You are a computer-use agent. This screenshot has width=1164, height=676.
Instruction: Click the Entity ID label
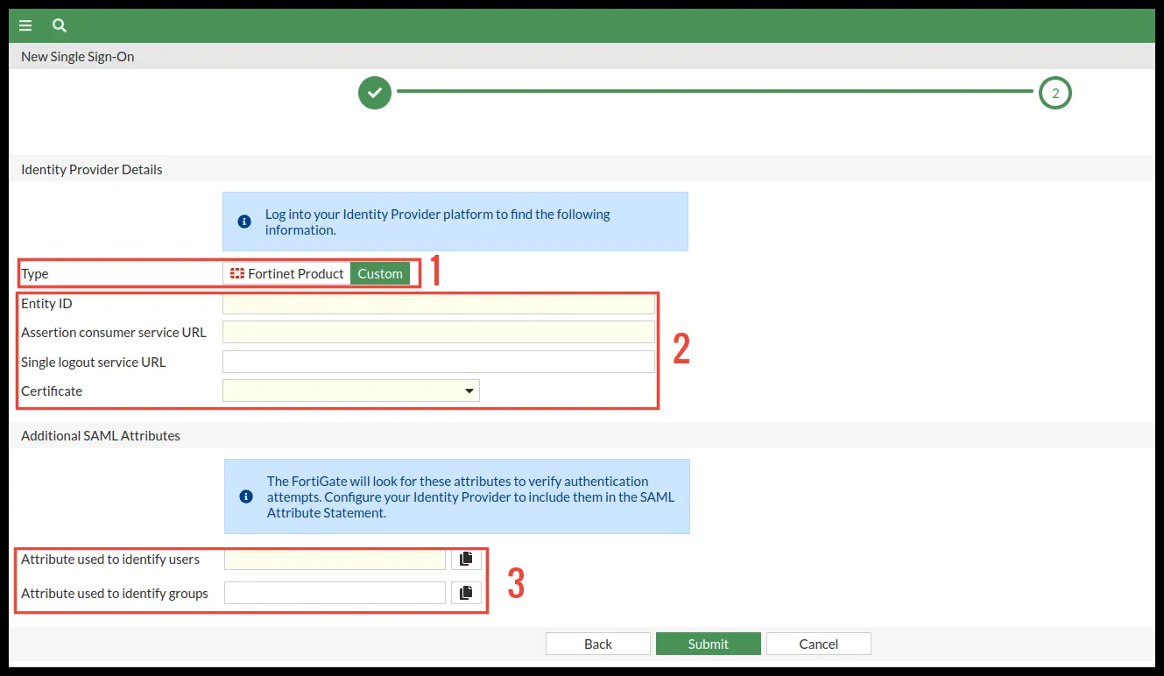coord(46,304)
